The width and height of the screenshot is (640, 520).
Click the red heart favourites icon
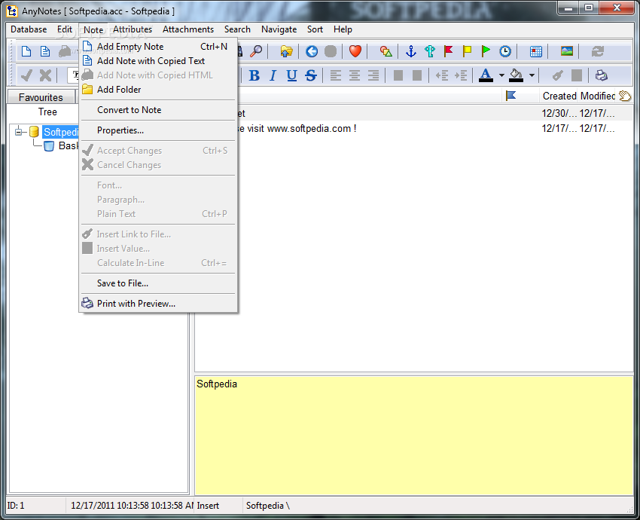(x=355, y=51)
